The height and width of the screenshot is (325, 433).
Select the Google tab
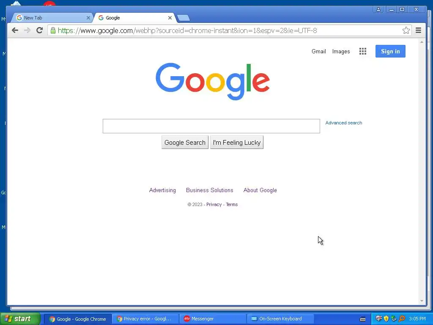(135, 18)
